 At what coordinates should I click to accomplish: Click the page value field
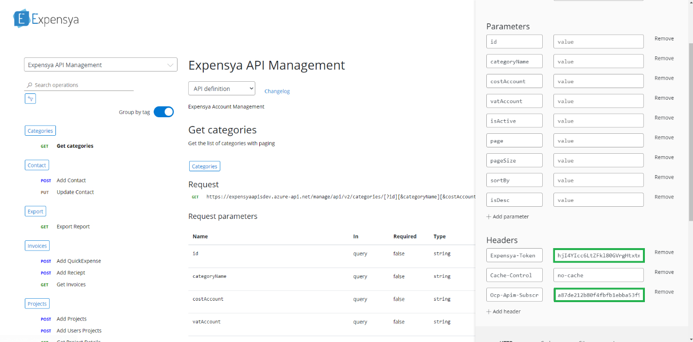click(599, 141)
